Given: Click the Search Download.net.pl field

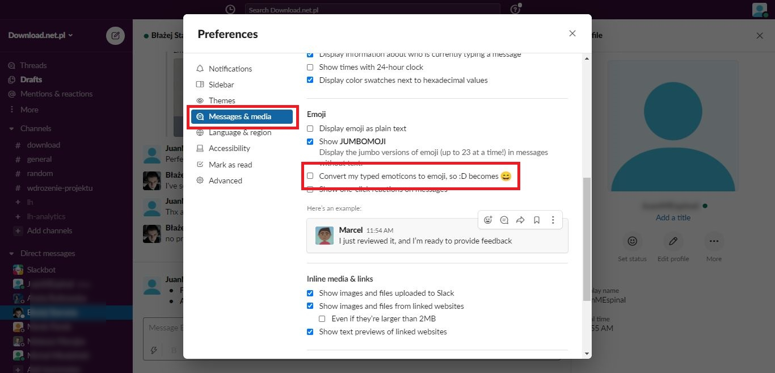Looking at the screenshot, I should coord(373,10).
